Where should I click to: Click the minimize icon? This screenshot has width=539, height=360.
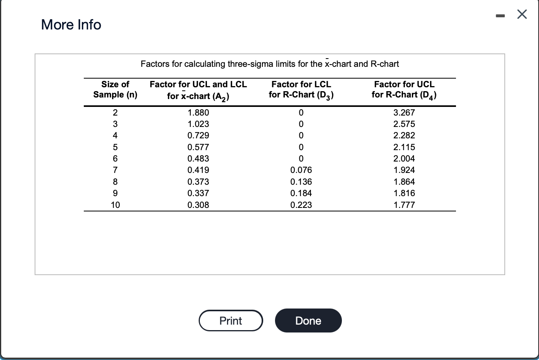click(500, 15)
